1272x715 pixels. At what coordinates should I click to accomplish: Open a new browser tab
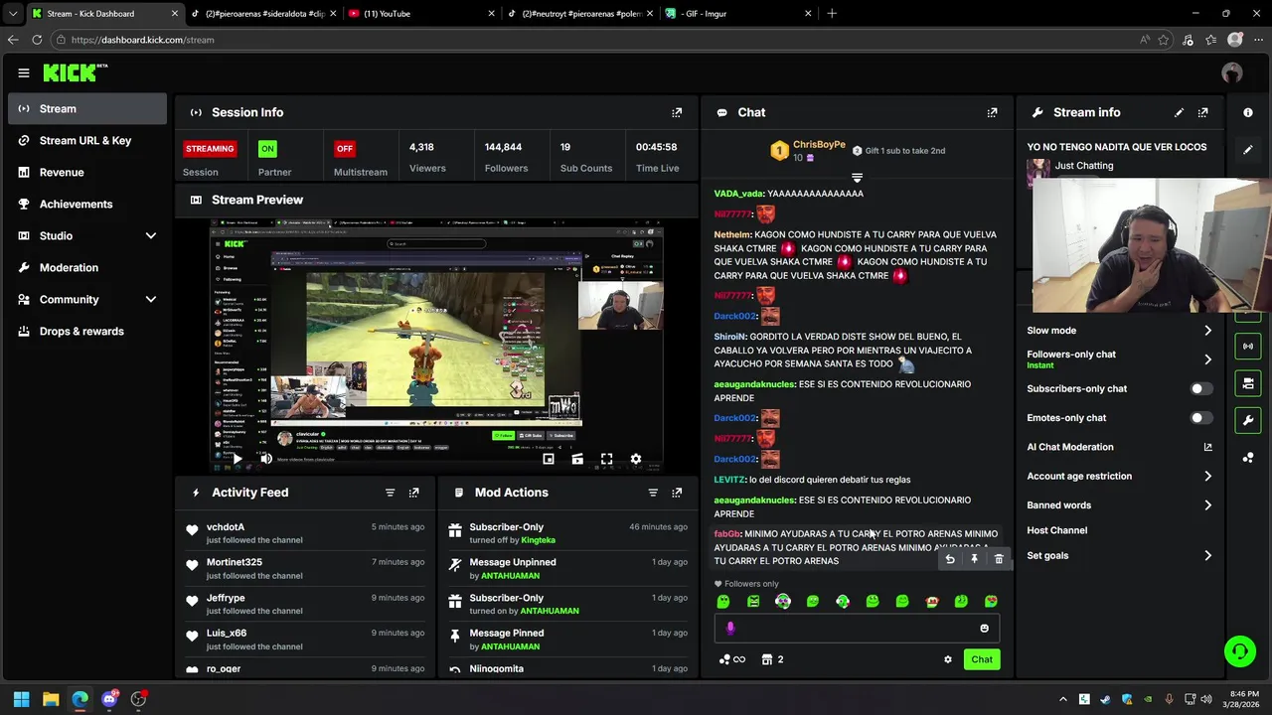tap(832, 13)
